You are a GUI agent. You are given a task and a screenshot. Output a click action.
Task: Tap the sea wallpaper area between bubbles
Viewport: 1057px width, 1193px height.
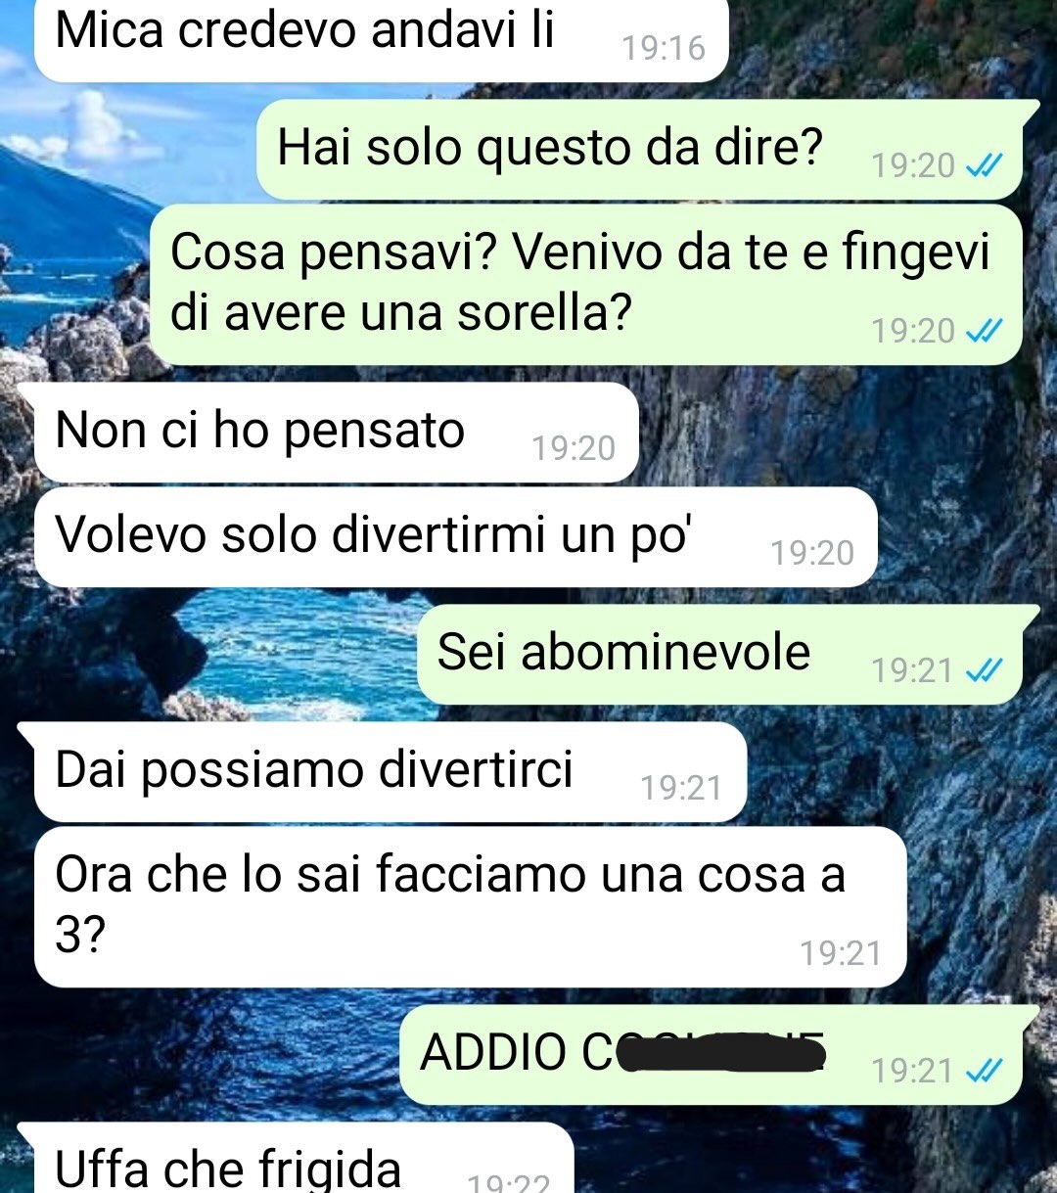[x=294, y=656]
